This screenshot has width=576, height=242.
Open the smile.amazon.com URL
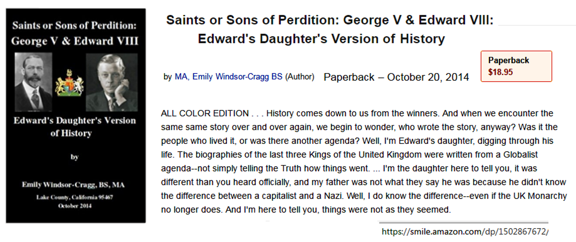(x=465, y=232)
